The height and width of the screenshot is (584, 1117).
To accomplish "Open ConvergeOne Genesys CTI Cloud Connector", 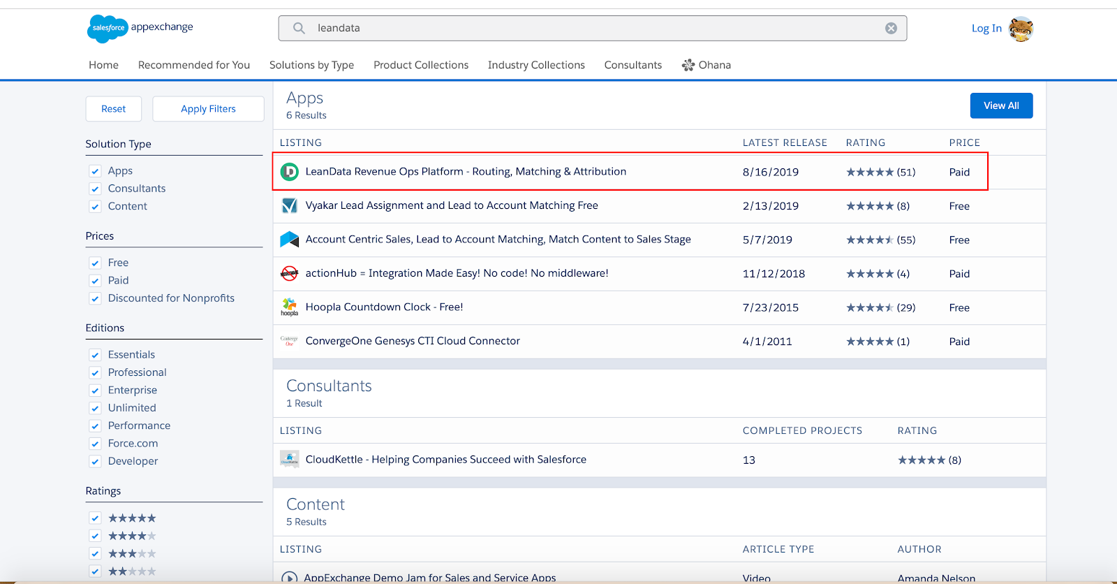I will (x=413, y=341).
